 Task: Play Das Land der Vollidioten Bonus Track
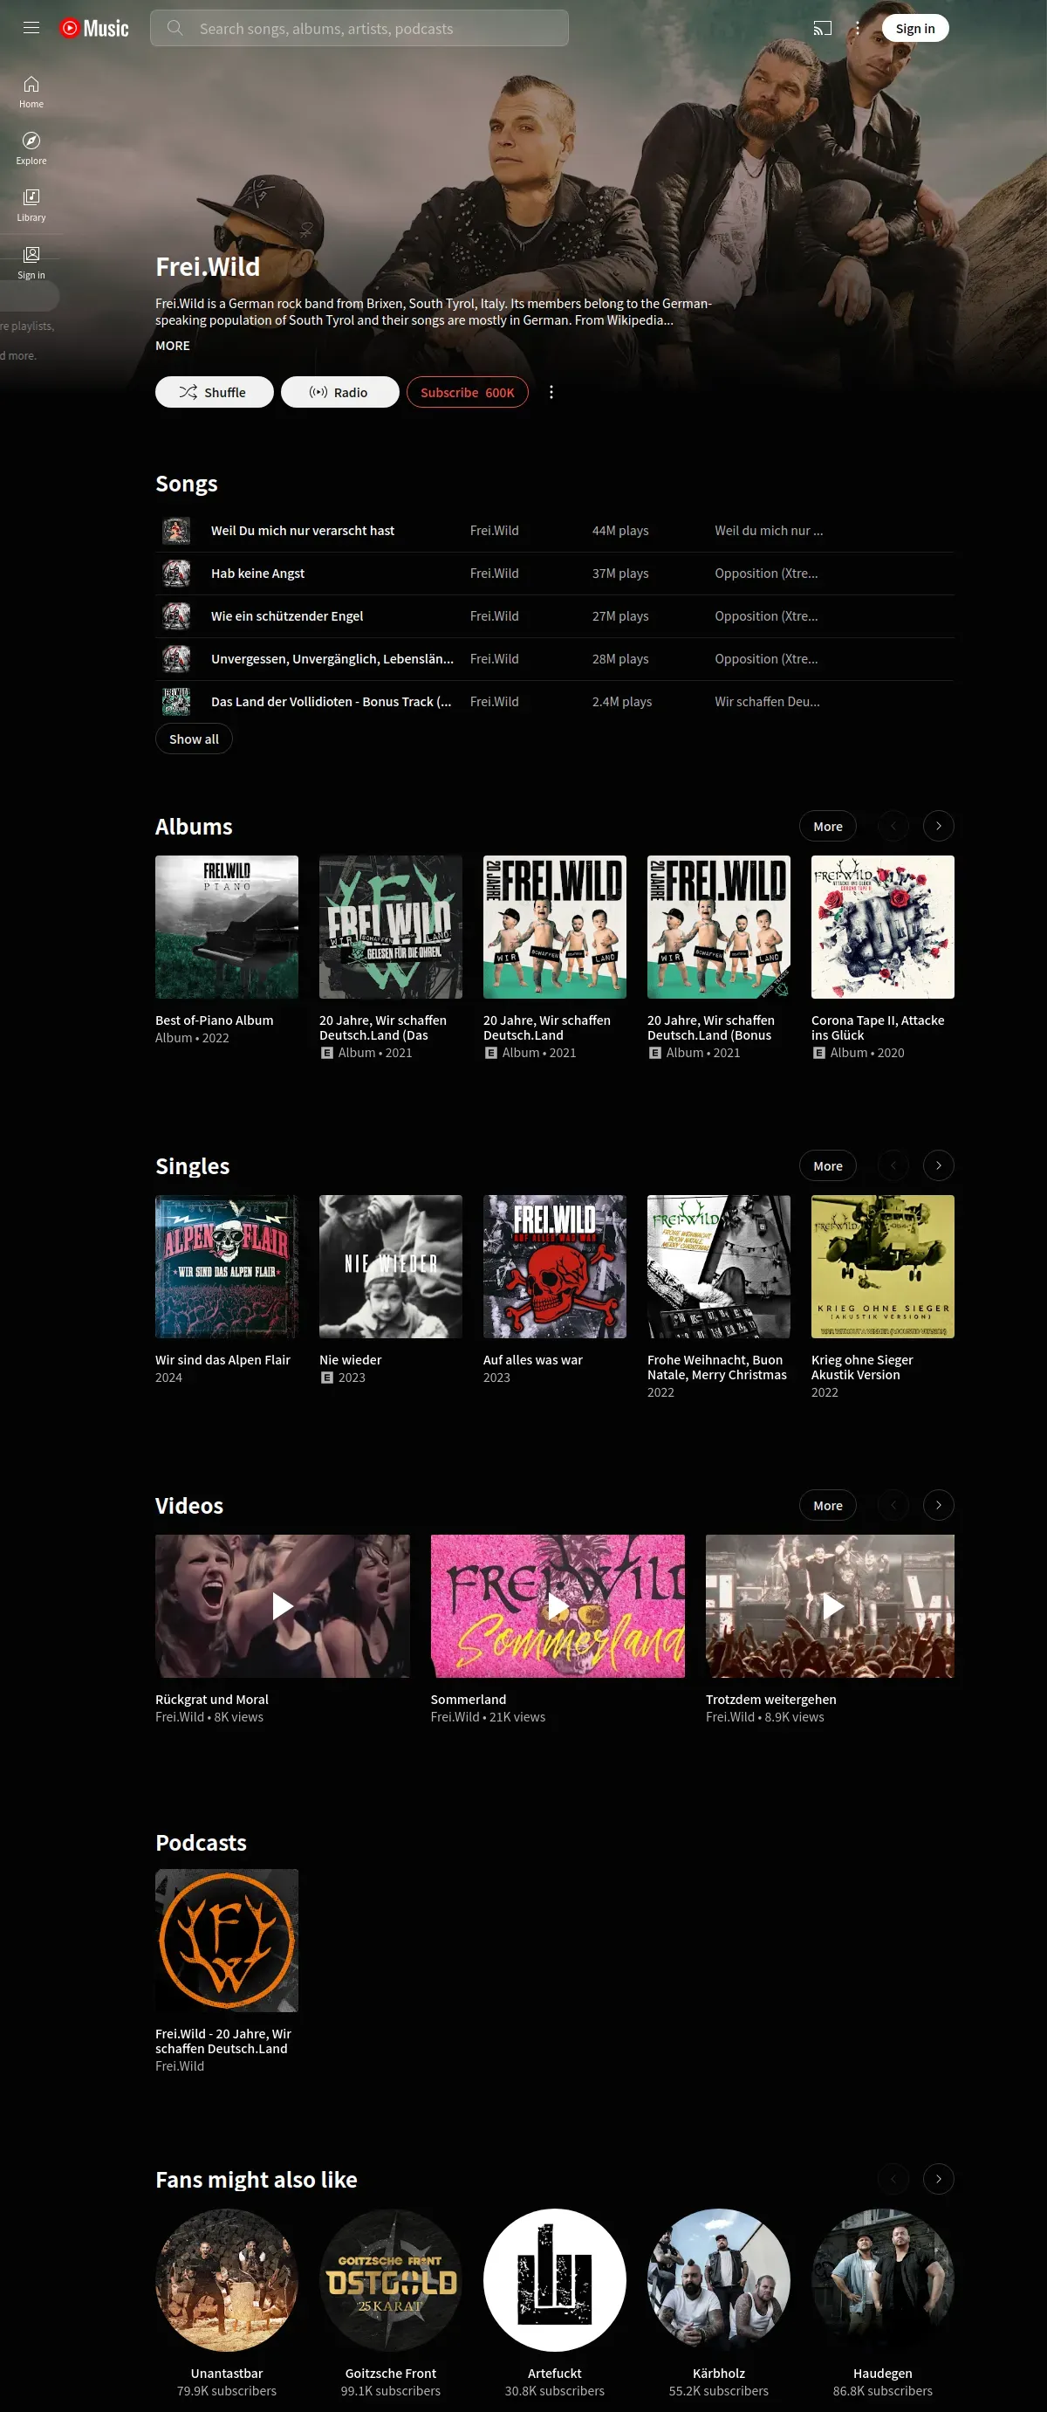(x=332, y=701)
